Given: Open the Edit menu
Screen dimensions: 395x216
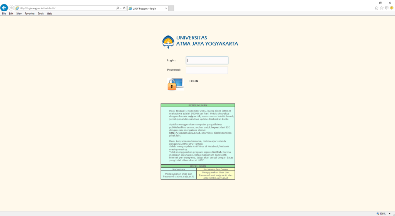Looking at the screenshot, I should click(x=11, y=13).
